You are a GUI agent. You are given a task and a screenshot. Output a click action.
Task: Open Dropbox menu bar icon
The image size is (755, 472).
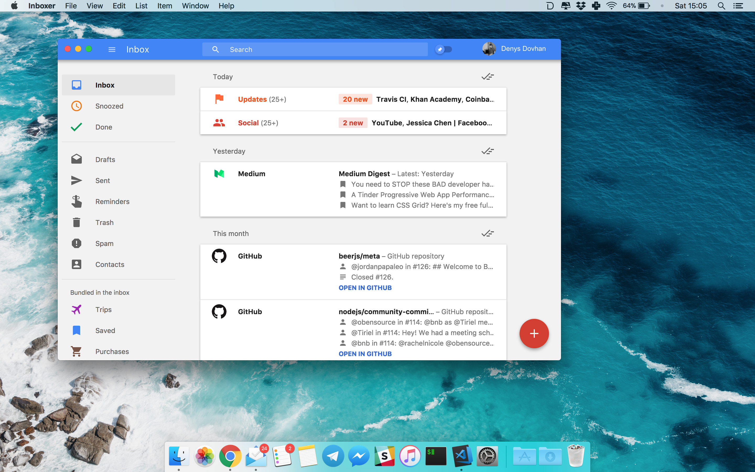point(581,6)
